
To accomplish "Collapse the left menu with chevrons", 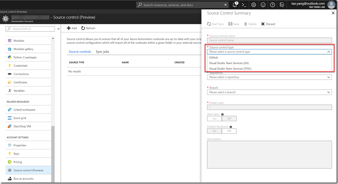I will tap(58, 29).
